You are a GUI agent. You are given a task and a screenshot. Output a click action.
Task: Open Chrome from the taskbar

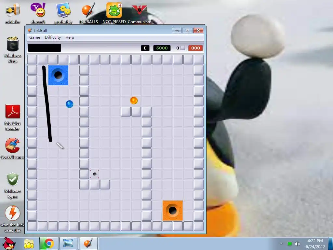pos(49,243)
